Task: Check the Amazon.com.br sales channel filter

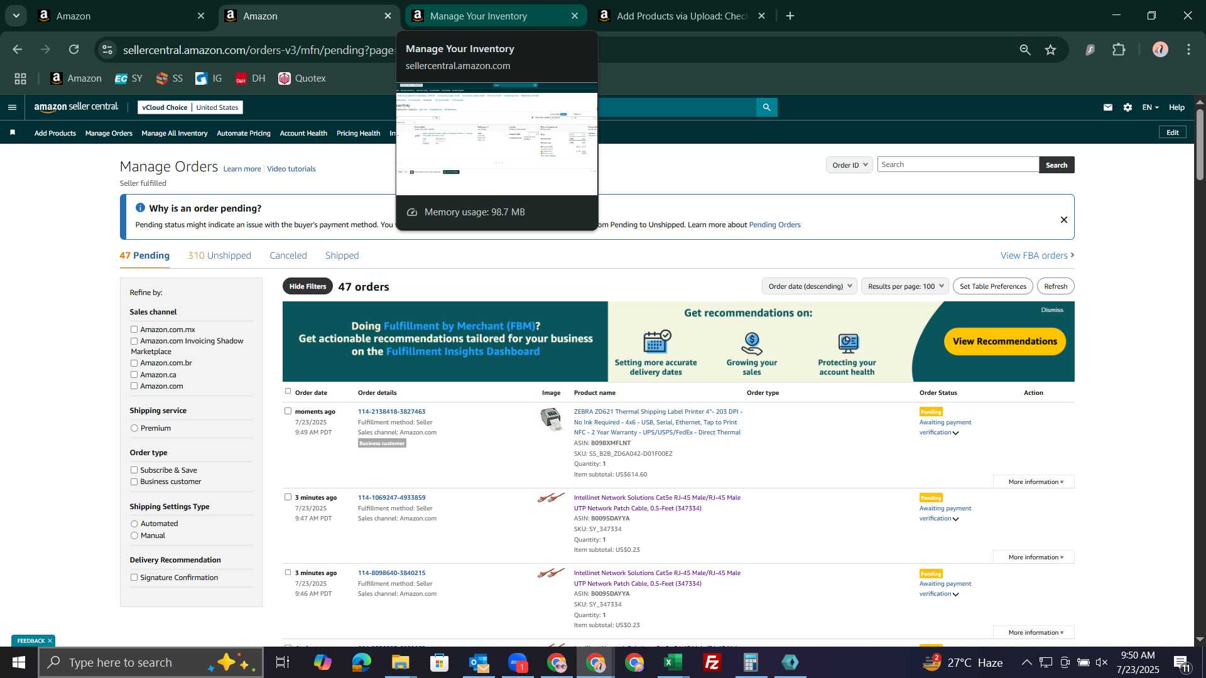Action: click(x=134, y=363)
